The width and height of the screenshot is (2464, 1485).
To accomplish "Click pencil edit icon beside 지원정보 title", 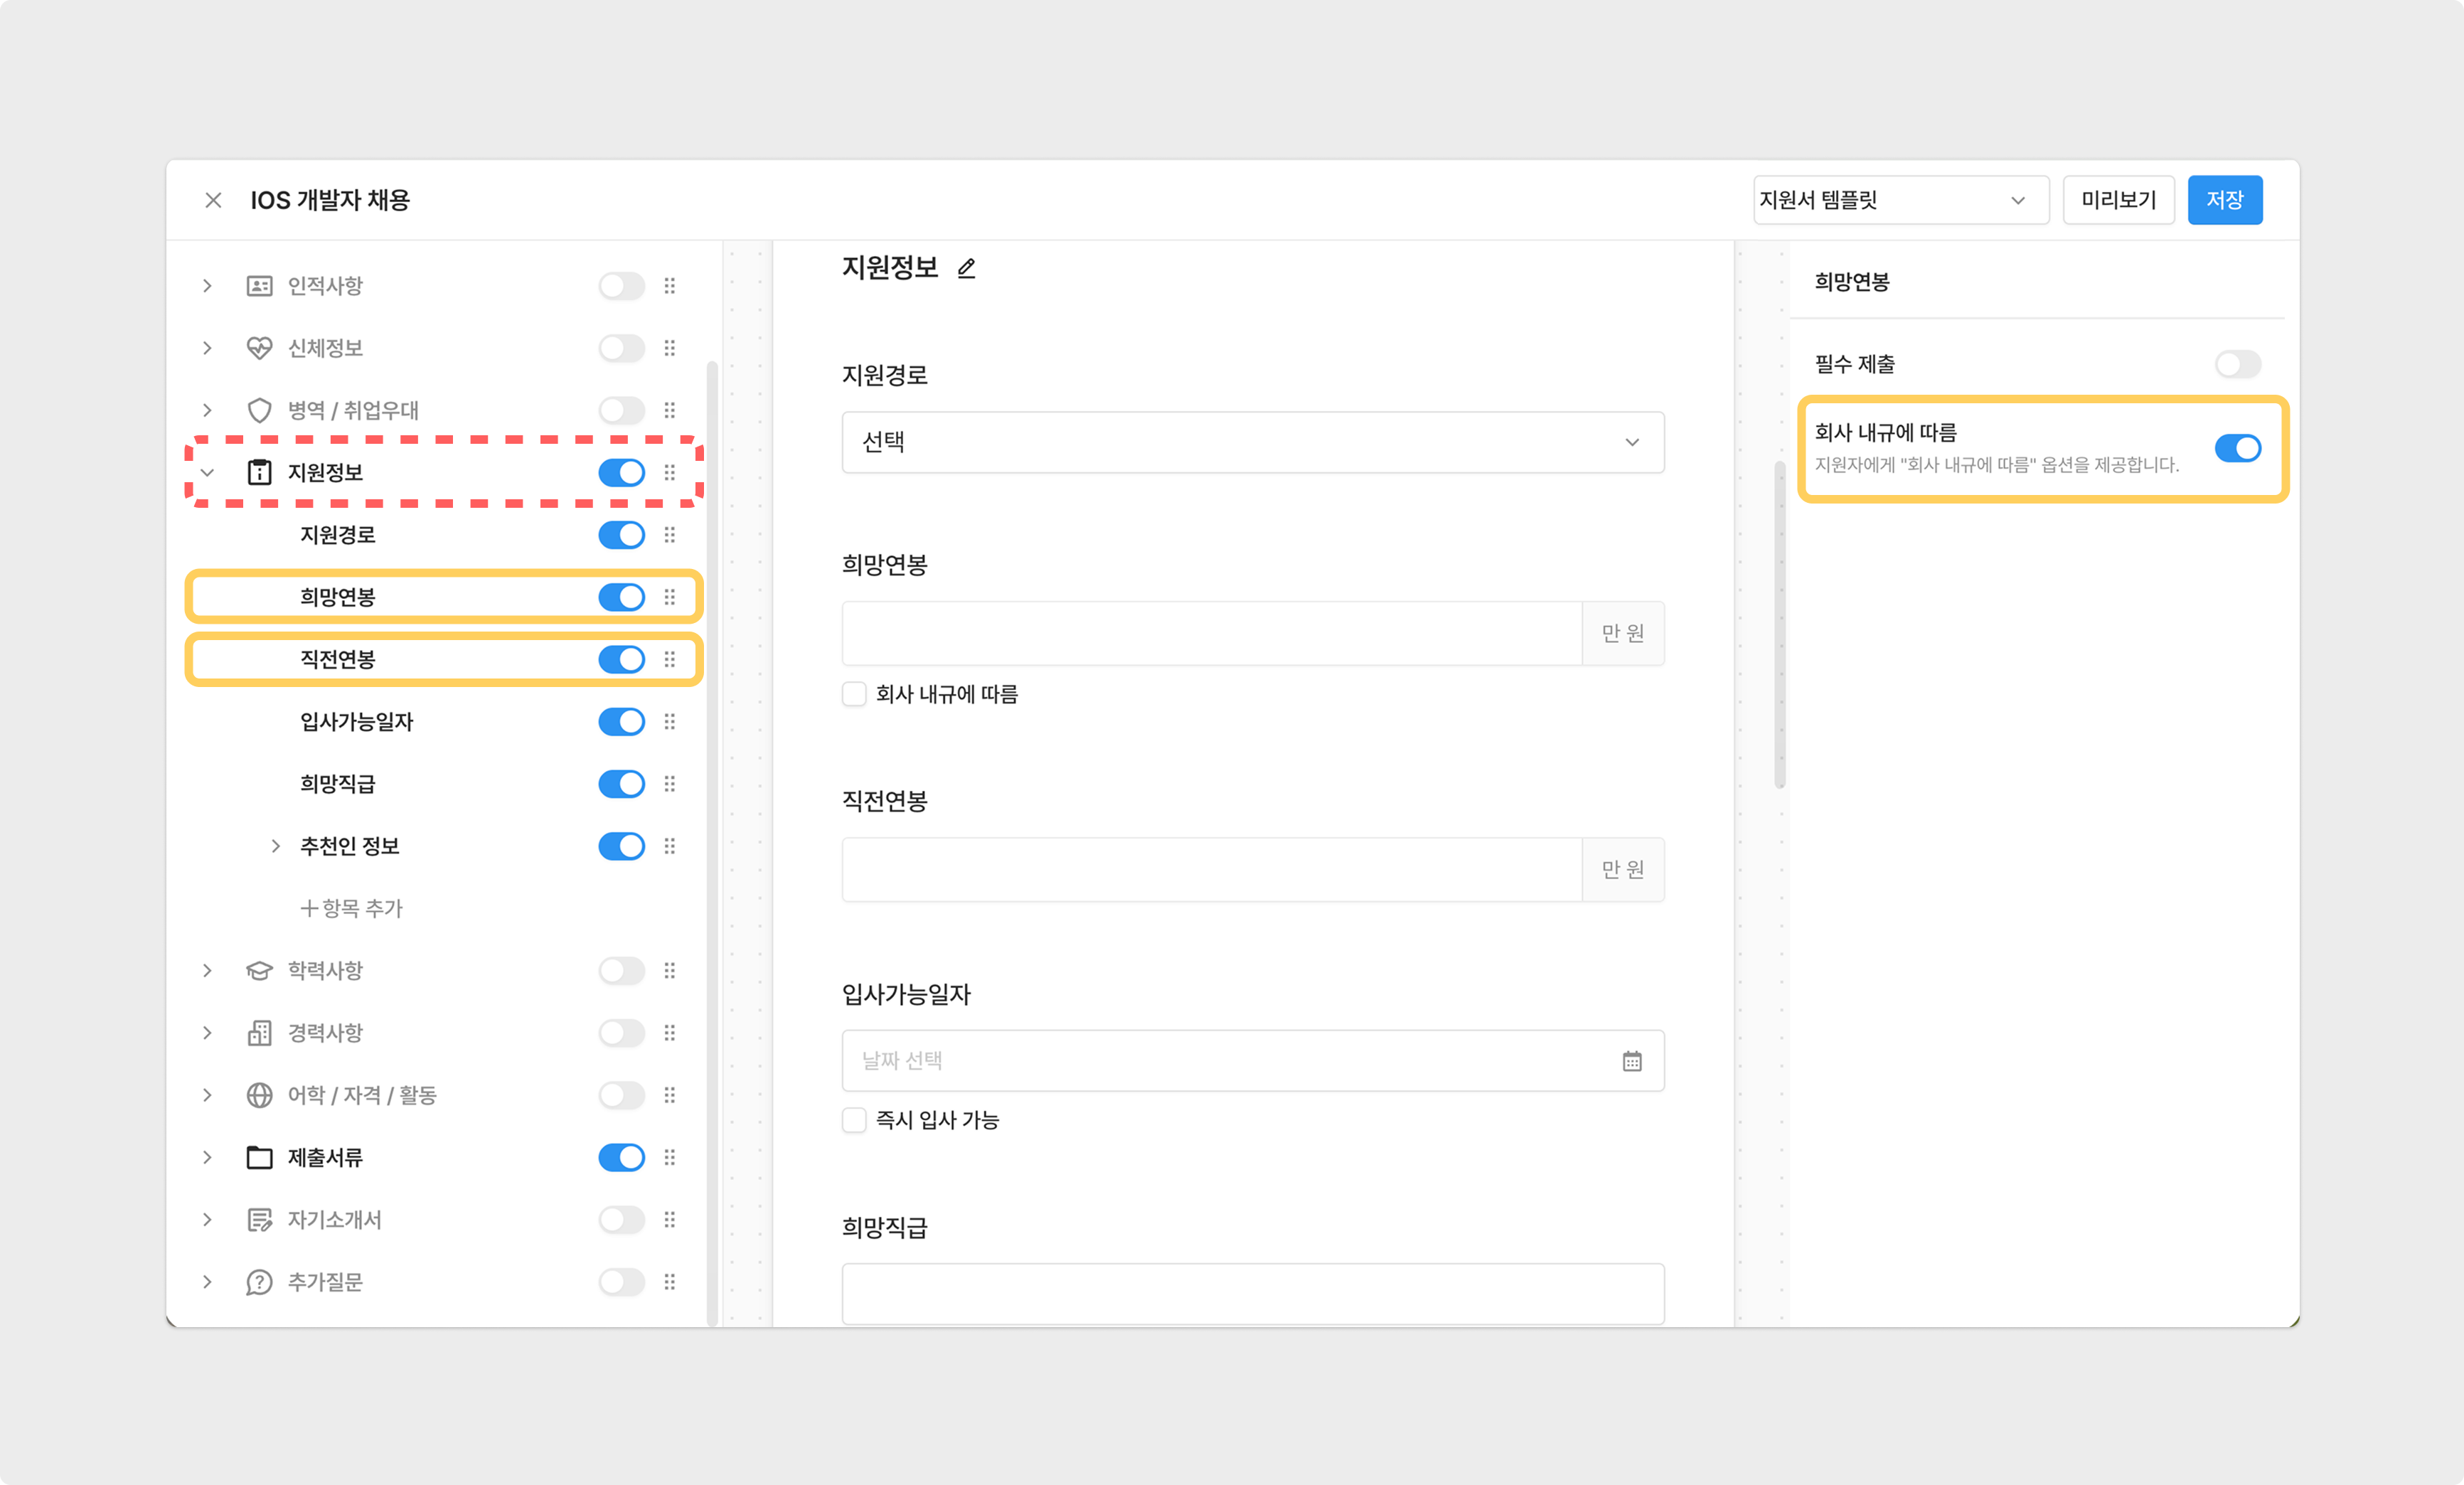I will [966, 268].
